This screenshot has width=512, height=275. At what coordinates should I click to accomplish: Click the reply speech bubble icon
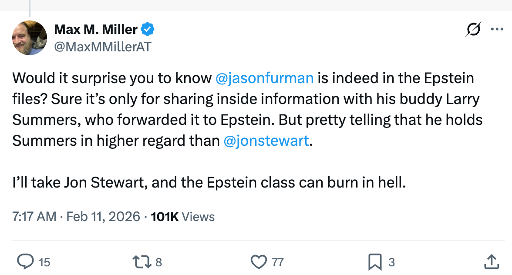(26, 262)
